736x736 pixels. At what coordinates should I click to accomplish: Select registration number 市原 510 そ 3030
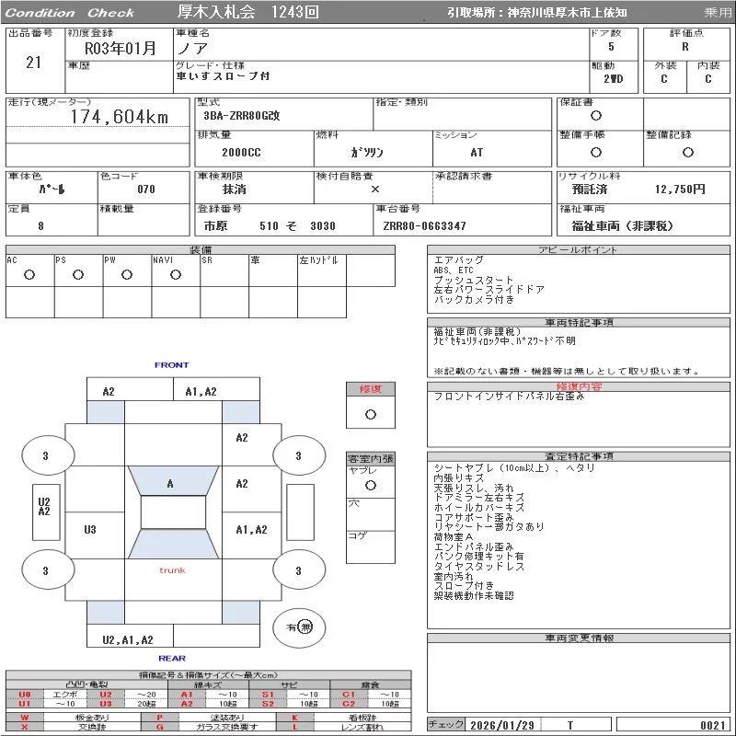(x=270, y=226)
